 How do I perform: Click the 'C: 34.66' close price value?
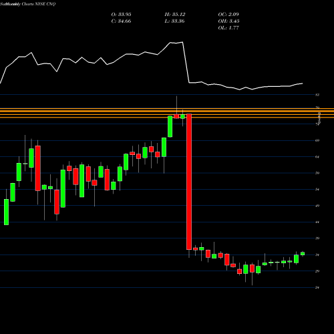click(x=121, y=21)
